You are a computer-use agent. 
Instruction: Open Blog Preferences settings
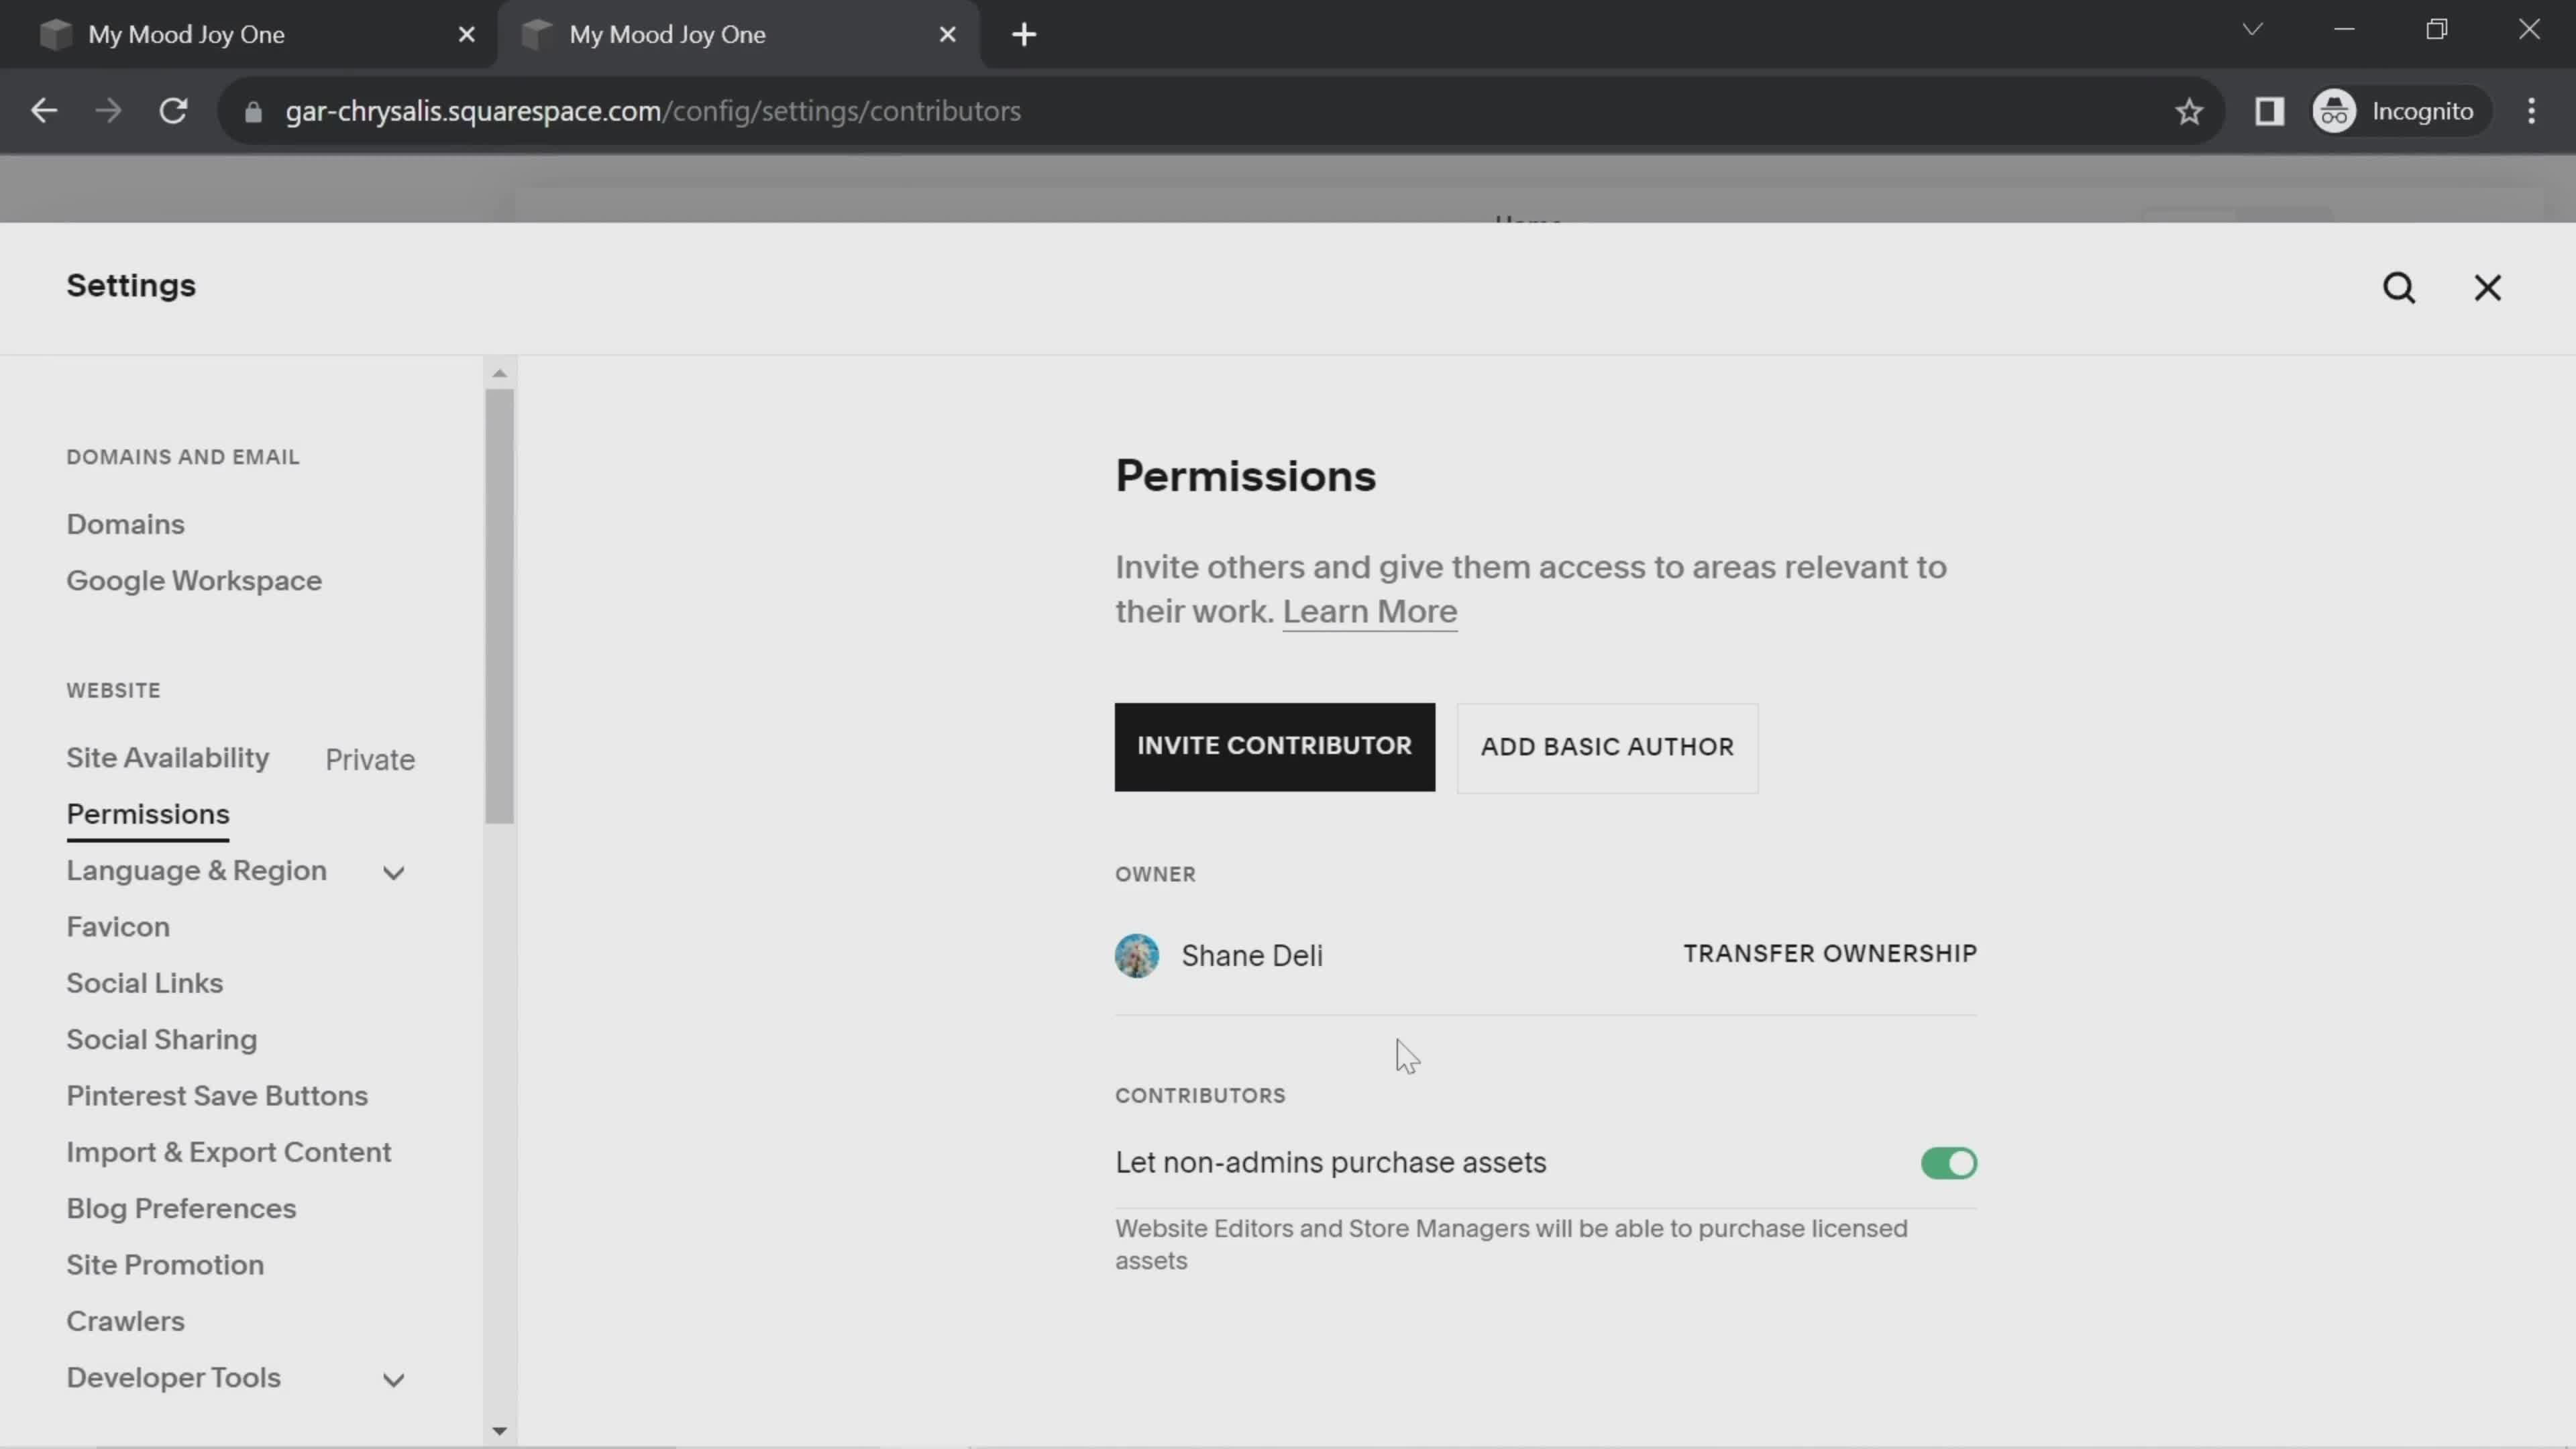[x=182, y=1209]
